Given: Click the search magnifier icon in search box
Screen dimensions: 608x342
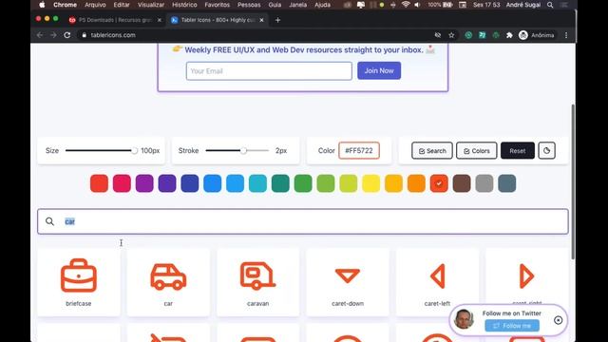Looking at the screenshot, I should pos(49,221).
